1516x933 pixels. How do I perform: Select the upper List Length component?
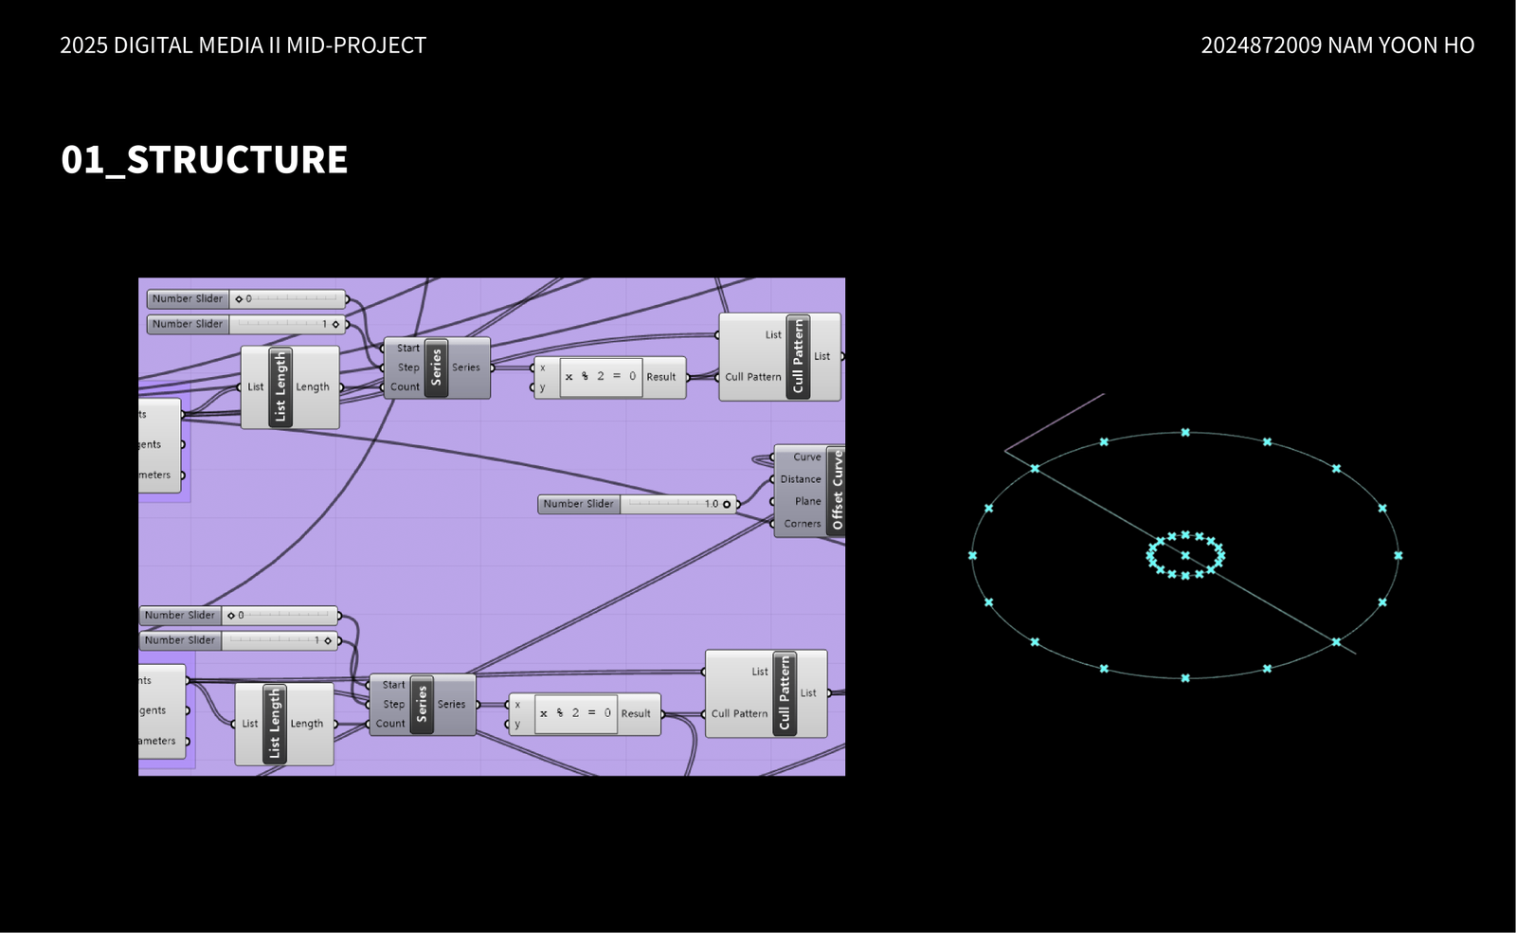[280, 386]
